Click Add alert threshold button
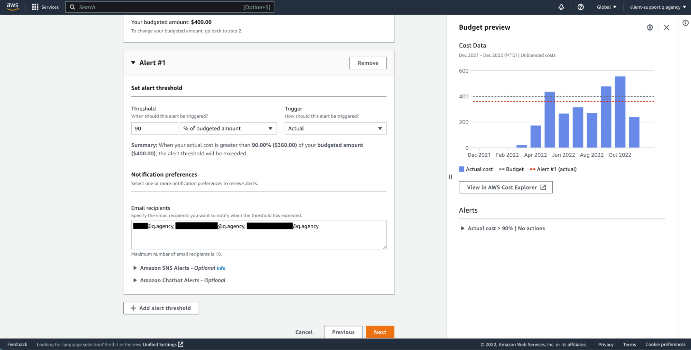 pos(161,308)
